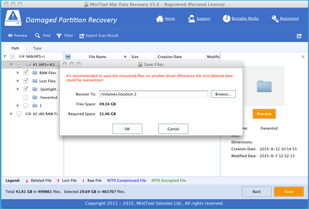Image resolution: width=309 pixels, height=209 pixels.
Task: Click the Bootable Media disc icon
Action: pos(226,18)
